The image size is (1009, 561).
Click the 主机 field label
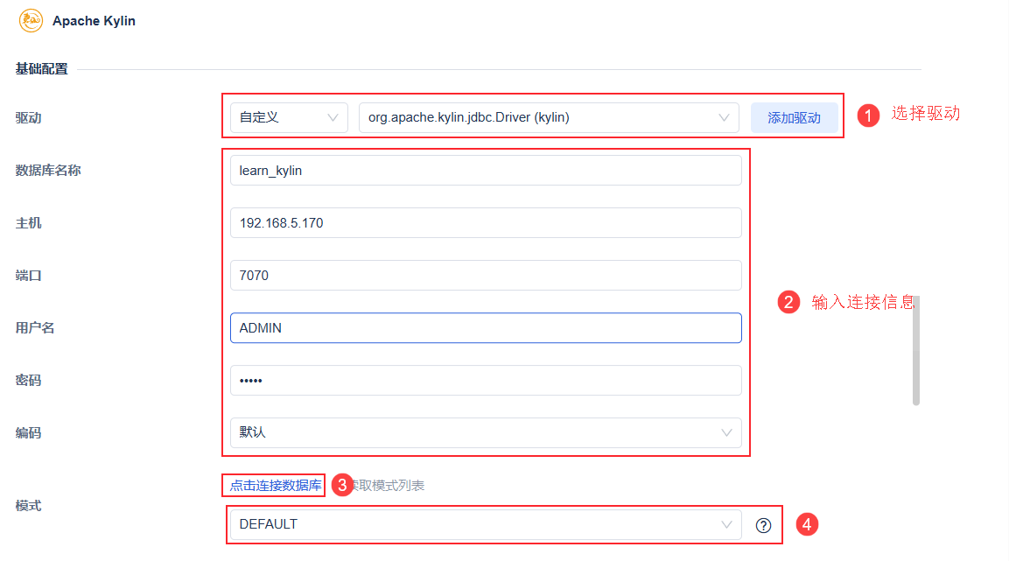click(x=28, y=223)
